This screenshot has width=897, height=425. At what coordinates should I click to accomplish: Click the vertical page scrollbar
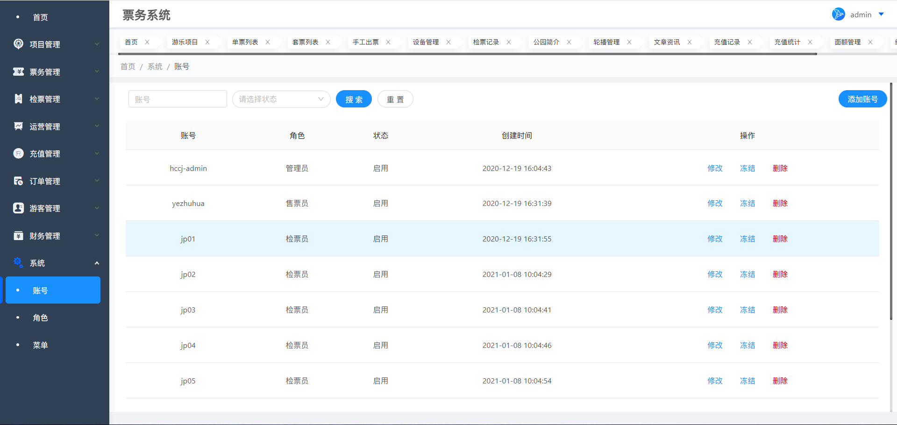click(x=891, y=201)
